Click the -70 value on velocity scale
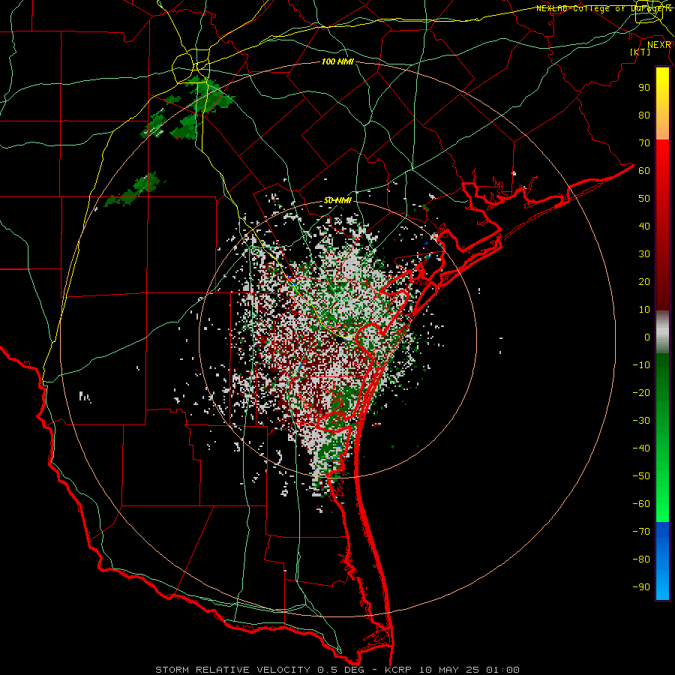The image size is (675, 675). [641, 532]
